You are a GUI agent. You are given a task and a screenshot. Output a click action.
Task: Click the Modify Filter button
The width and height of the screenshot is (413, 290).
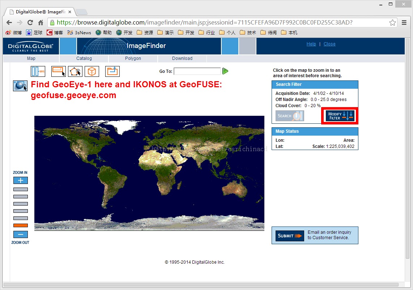340,116
